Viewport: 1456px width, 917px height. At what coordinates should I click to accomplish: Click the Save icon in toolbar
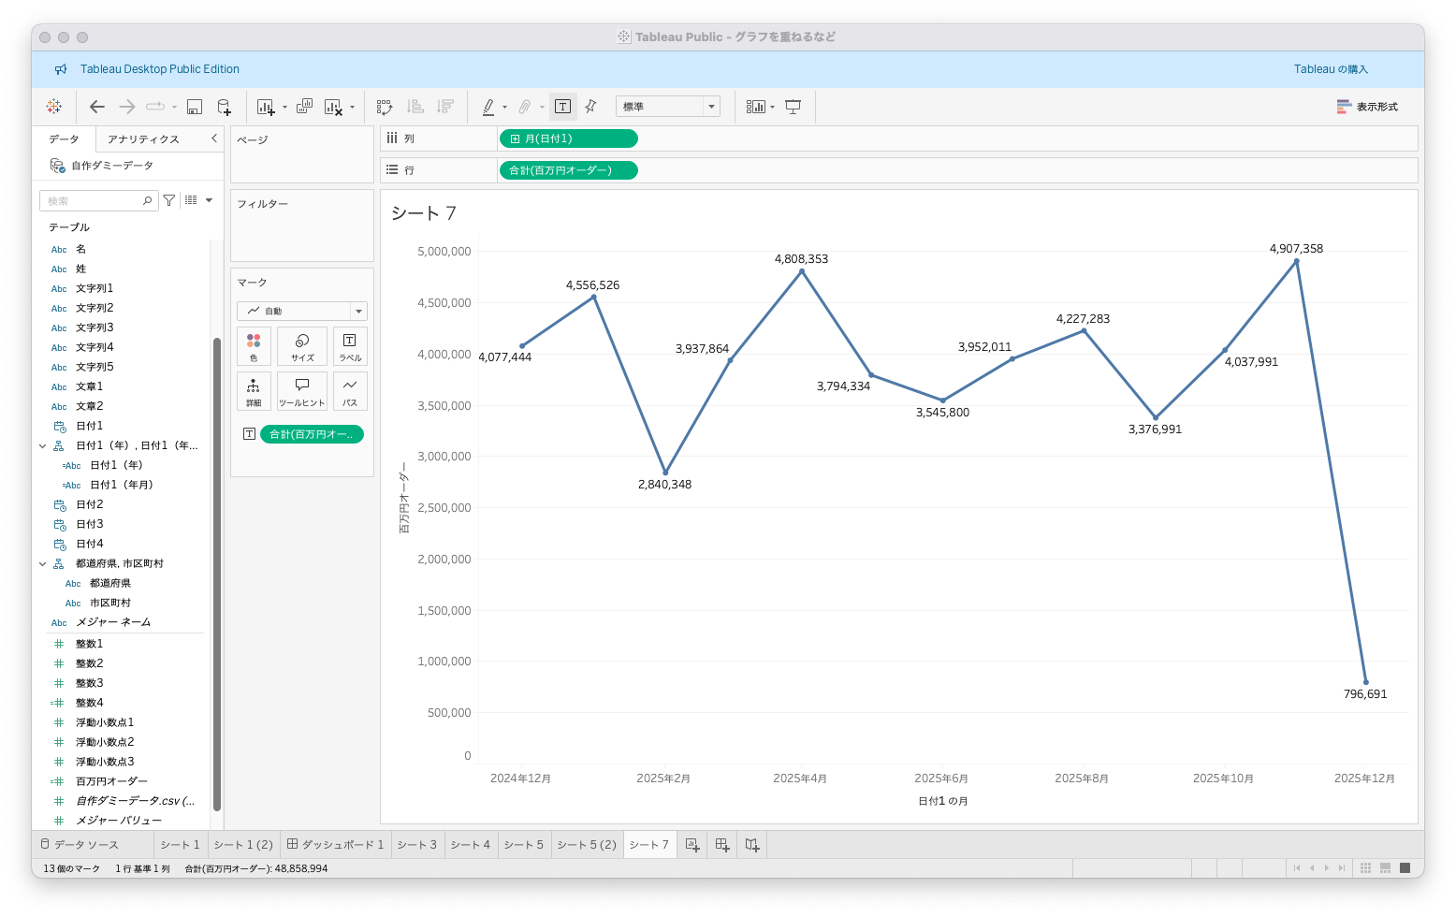(195, 107)
